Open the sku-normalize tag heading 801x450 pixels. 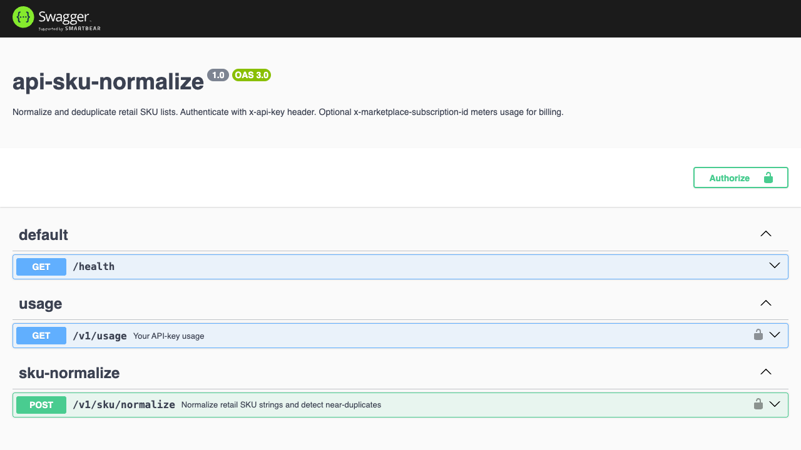(69, 373)
